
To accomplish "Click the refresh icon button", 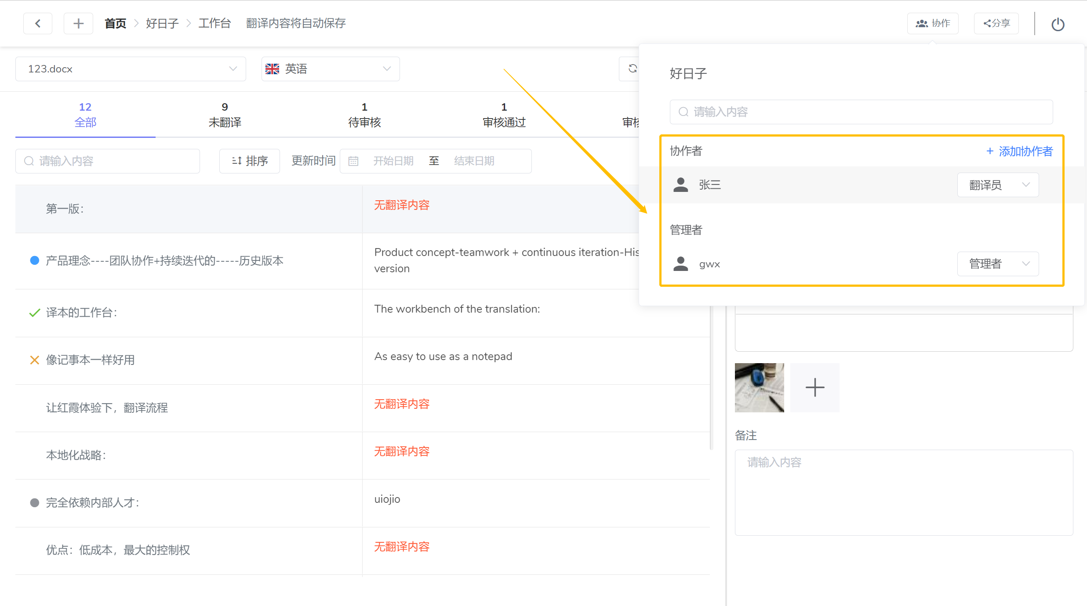I will tap(632, 69).
